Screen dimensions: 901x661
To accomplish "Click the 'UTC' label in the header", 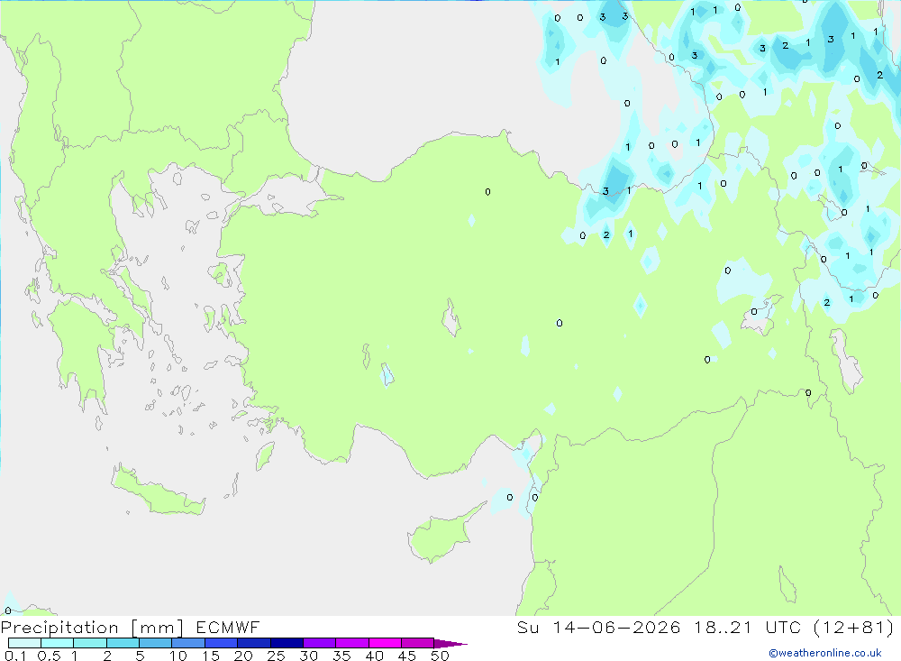I will tap(783, 627).
